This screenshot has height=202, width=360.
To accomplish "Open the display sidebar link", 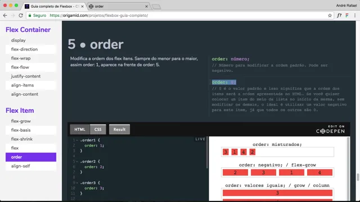I will click(31, 40).
